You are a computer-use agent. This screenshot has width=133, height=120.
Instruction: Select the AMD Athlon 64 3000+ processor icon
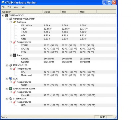coord(11,89)
